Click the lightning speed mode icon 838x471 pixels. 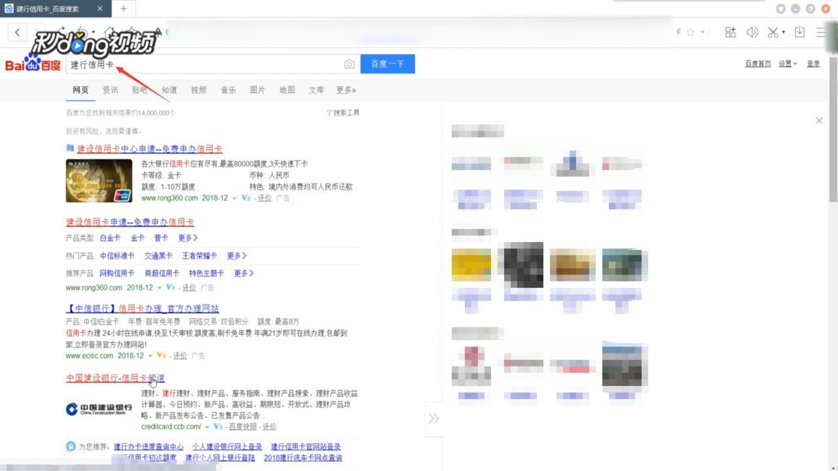(x=678, y=32)
